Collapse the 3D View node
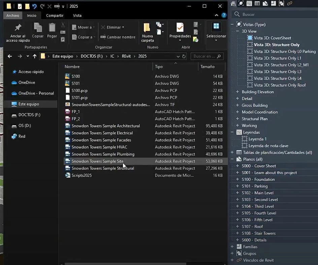 (x=237, y=31)
